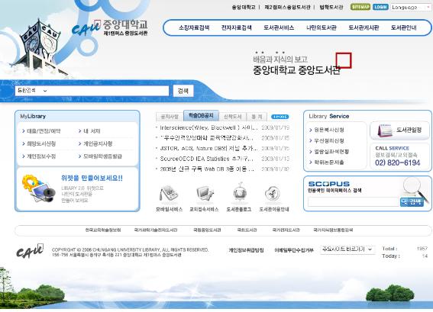Open 모바일학생증발급 in MyLibrary
Viewport: 433px width, 312px height.
tap(102, 156)
